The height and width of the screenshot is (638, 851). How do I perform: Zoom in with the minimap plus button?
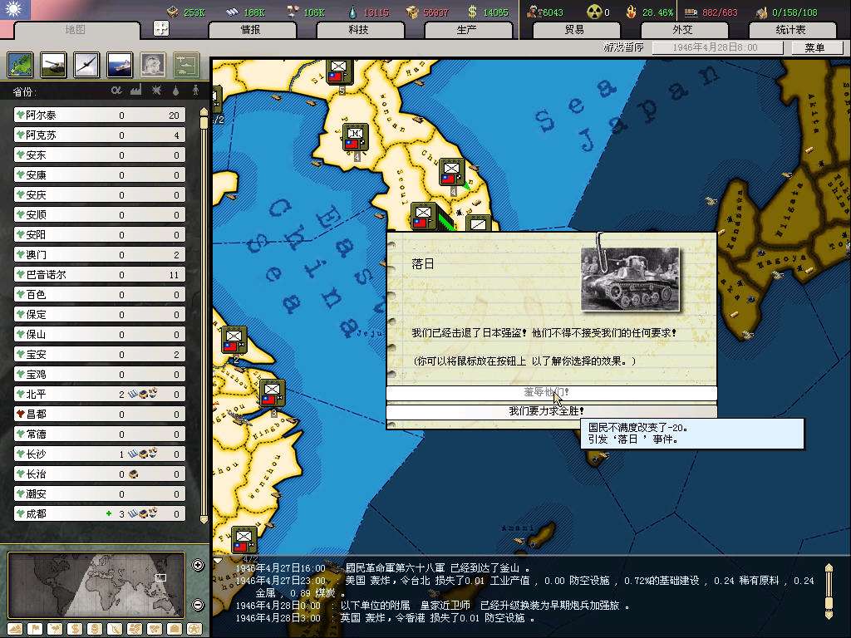[198, 565]
